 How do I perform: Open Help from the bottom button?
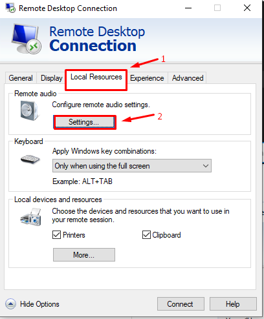[x=233, y=304]
